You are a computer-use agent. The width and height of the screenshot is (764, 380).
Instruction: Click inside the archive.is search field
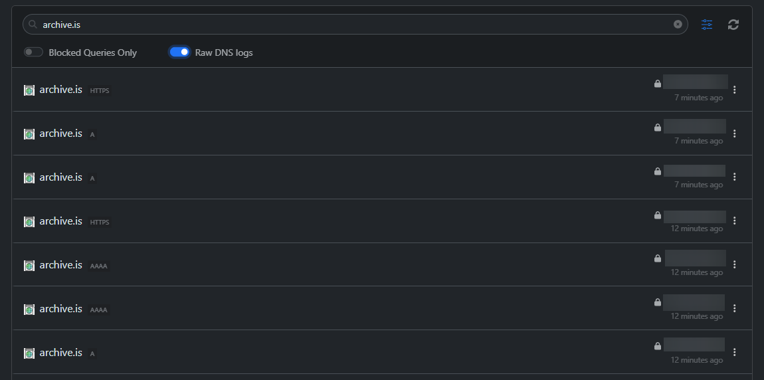click(355, 25)
